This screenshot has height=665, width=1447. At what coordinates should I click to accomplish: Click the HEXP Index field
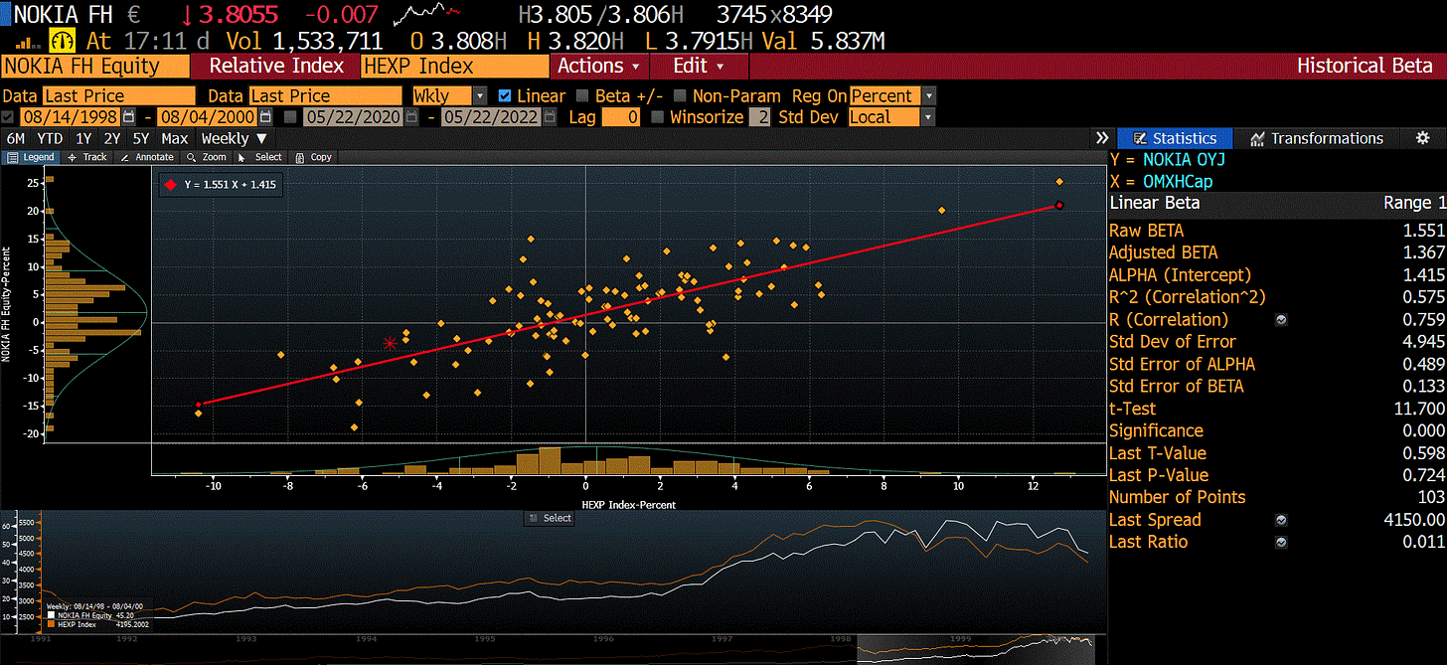(454, 67)
